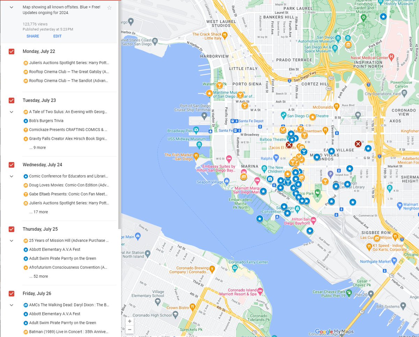
Task: Collapse the map description panel
Action: [11, 7]
